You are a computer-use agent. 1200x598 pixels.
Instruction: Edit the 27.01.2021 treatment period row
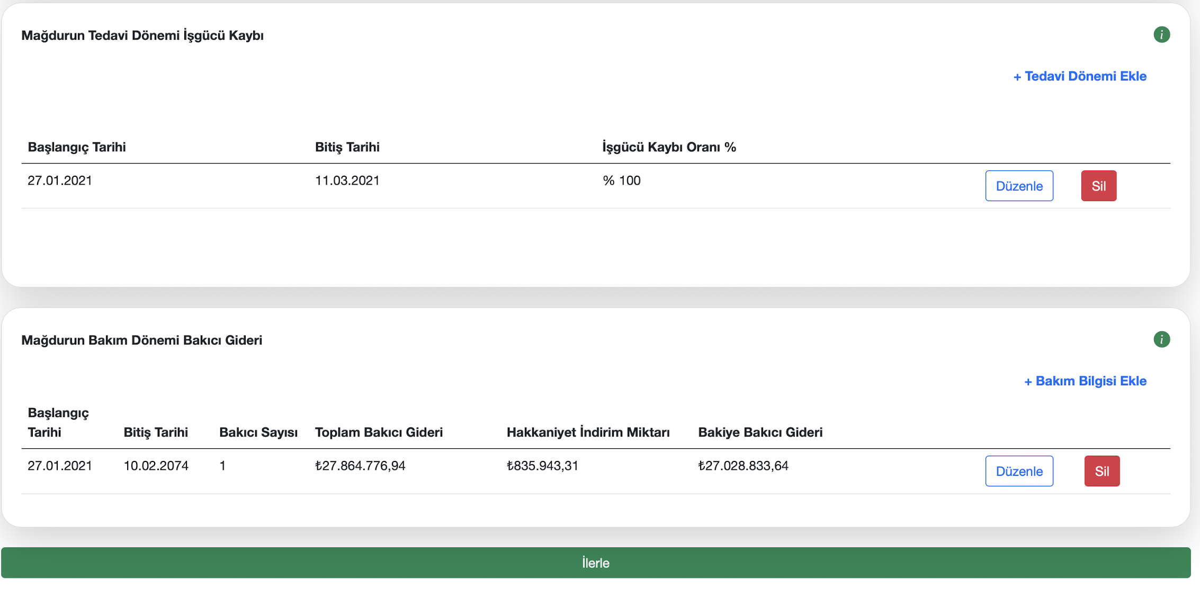tap(1019, 186)
